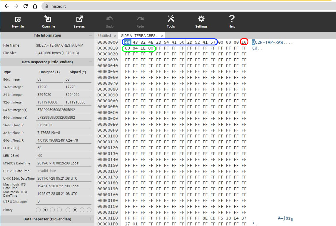
Task: Toggle the sixth Binary bit circle
Action: point(75,210)
